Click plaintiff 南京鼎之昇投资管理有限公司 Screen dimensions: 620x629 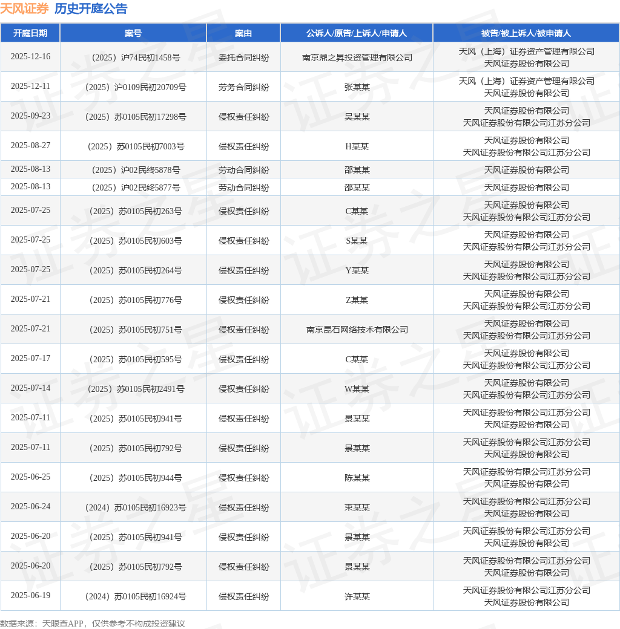(x=357, y=57)
